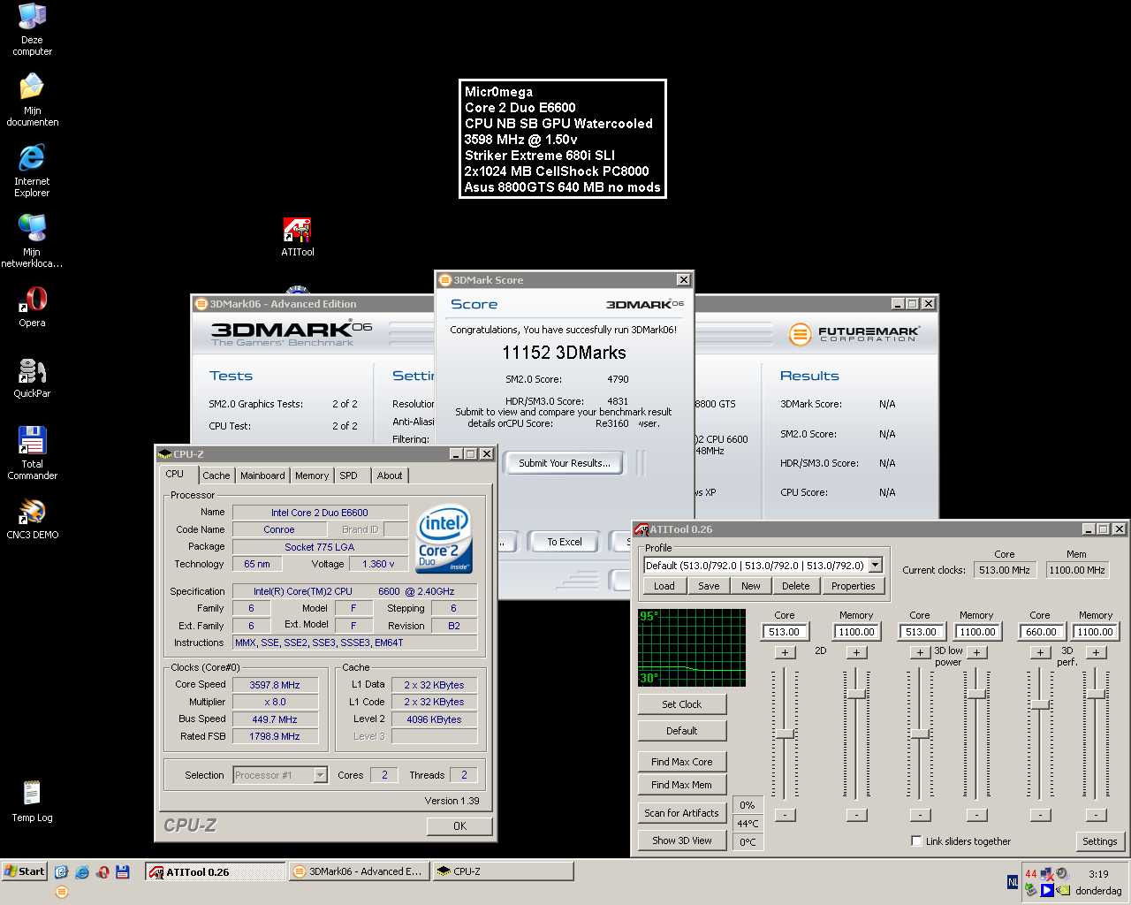Click the Safely Remove Hardware tray icon

pos(1031,890)
